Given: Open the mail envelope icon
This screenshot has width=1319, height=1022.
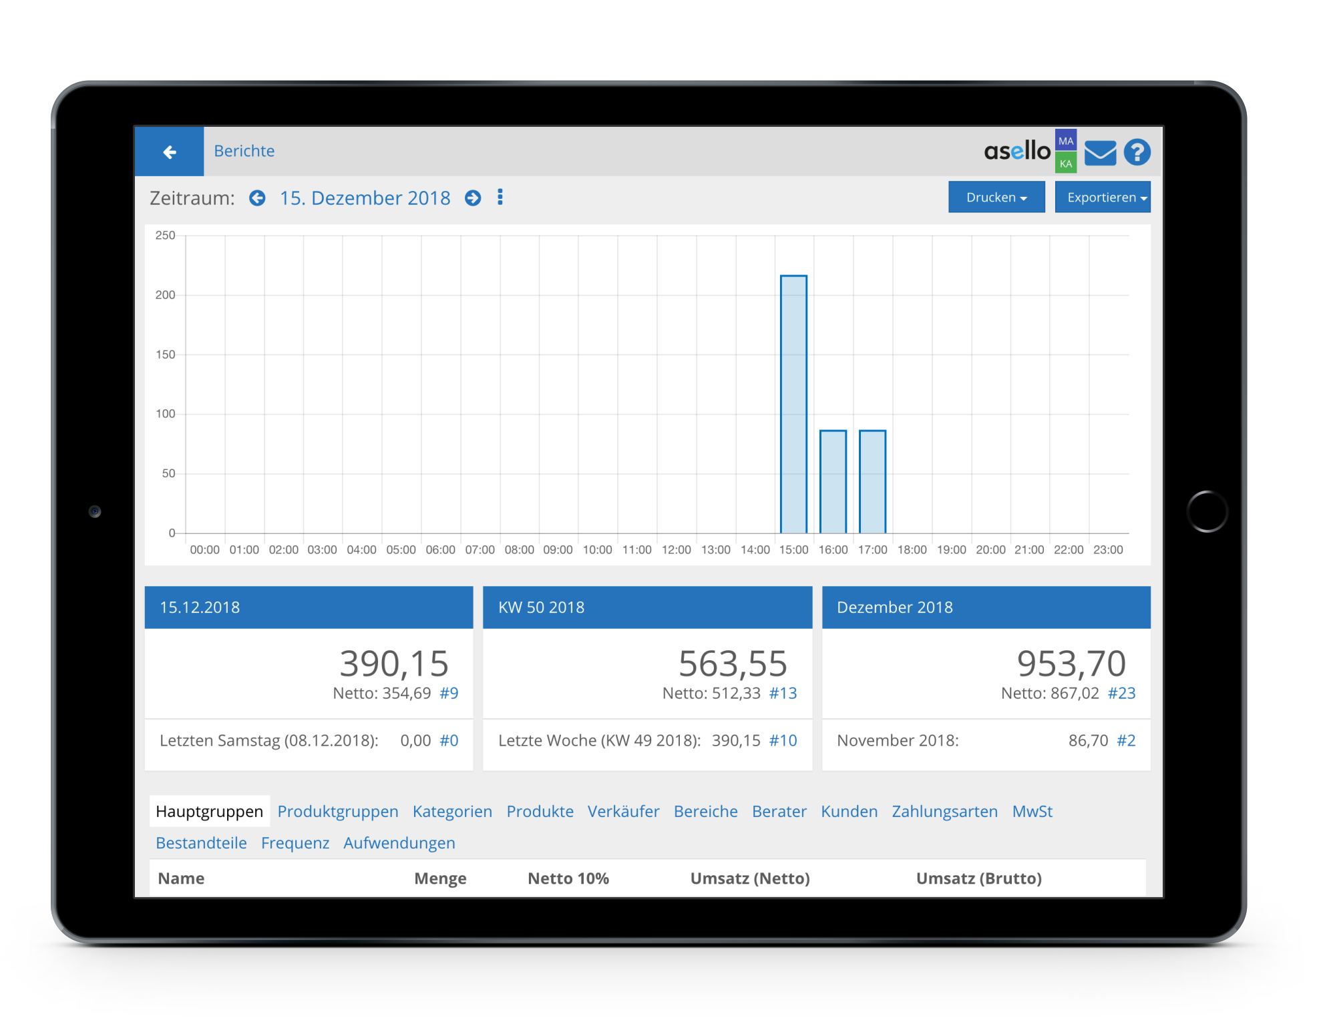Looking at the screenshot, I should point(1100,152).
